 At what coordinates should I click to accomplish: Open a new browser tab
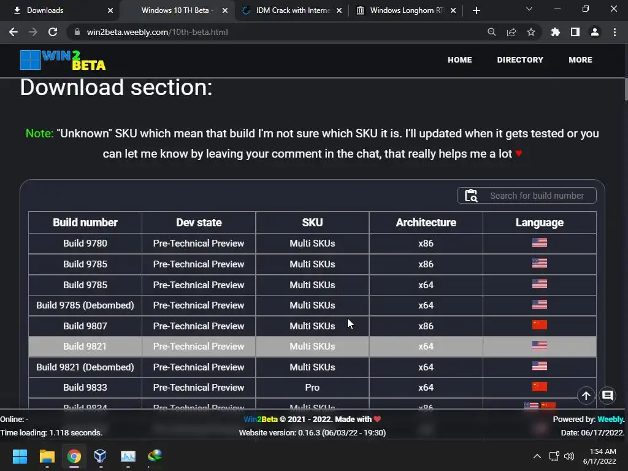tap(476, 10)
